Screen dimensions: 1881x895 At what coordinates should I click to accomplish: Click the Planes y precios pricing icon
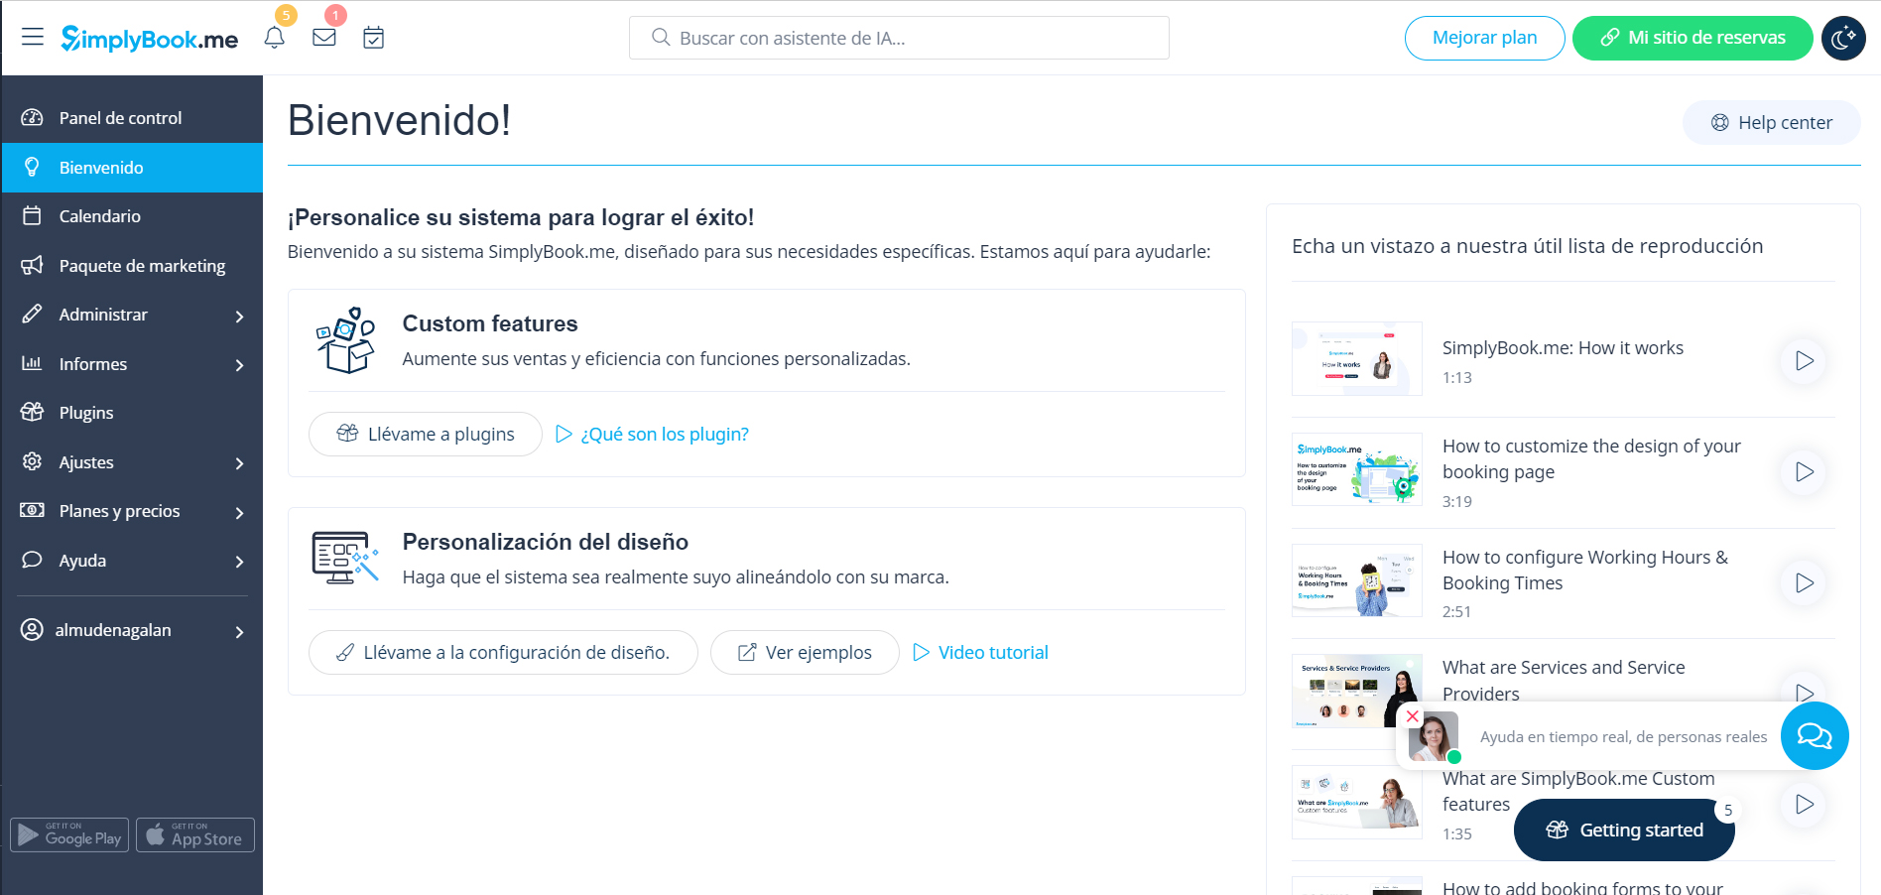pyautogui.click(x=33, y=511)
